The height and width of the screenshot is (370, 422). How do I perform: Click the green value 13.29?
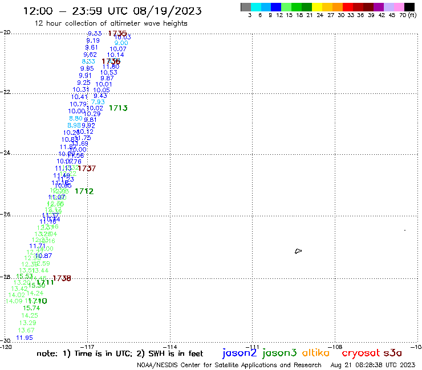coord(28,323)
